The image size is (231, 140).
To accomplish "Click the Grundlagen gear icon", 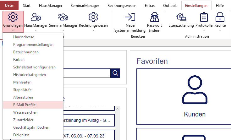I will pyautogui.click(x=13, y=17).
